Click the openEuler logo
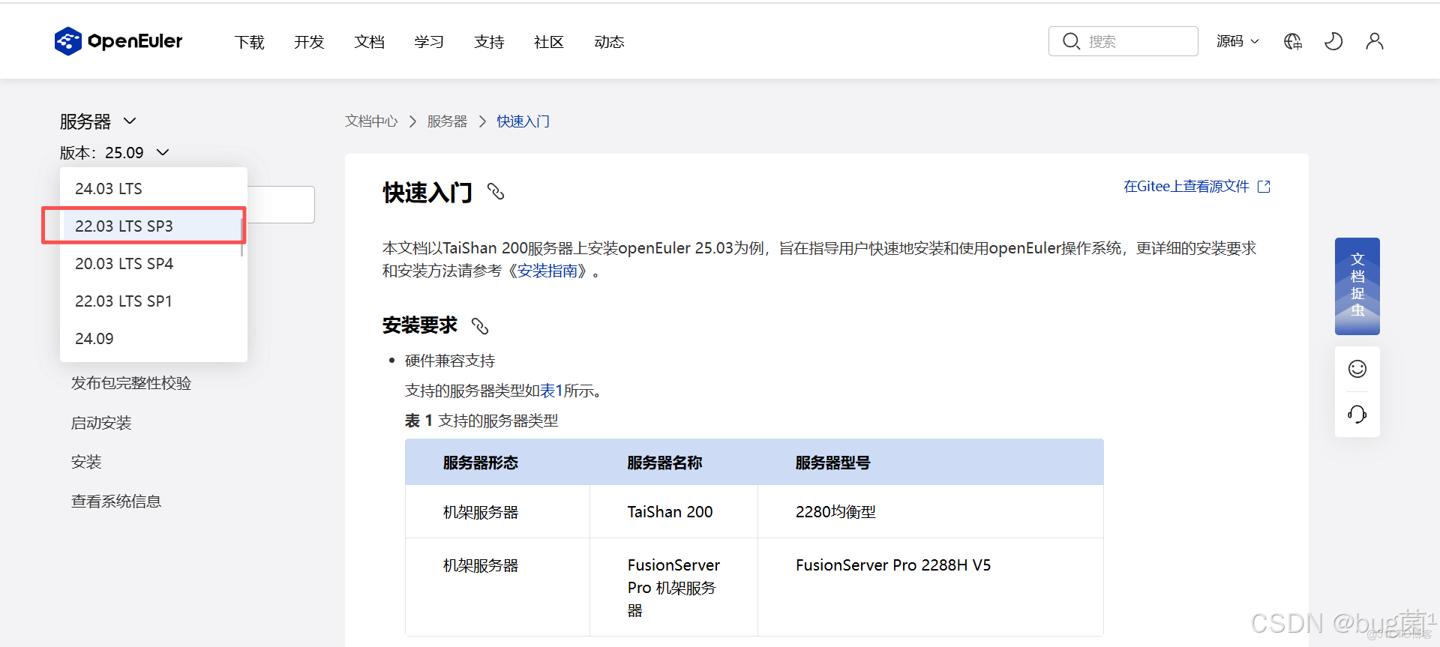 pyautogui.click(x=118, y=41)
